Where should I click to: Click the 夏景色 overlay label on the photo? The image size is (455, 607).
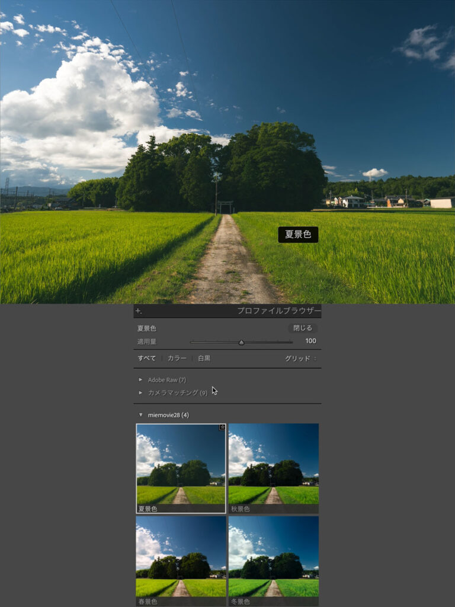point(298,235)
